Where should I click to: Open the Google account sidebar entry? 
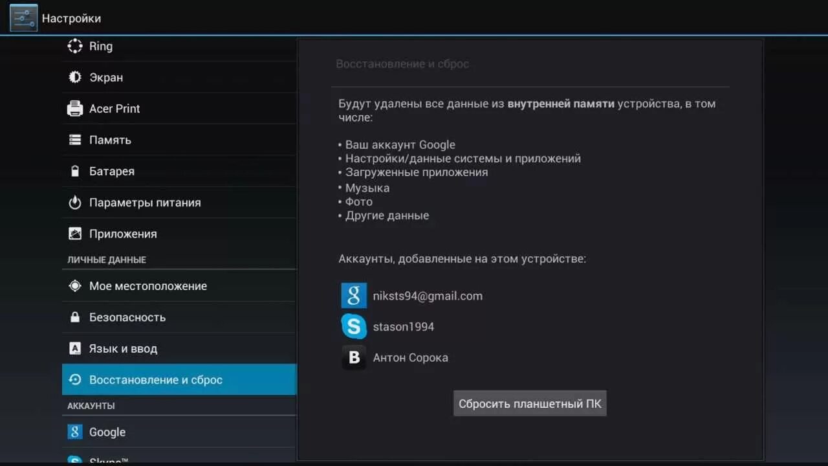coord(179,432)
